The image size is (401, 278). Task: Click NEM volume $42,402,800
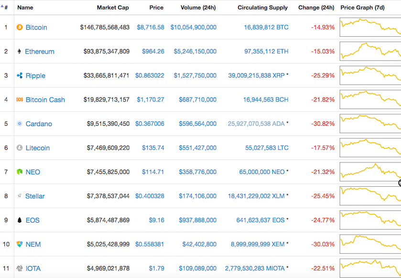click(x=199, y=244)
